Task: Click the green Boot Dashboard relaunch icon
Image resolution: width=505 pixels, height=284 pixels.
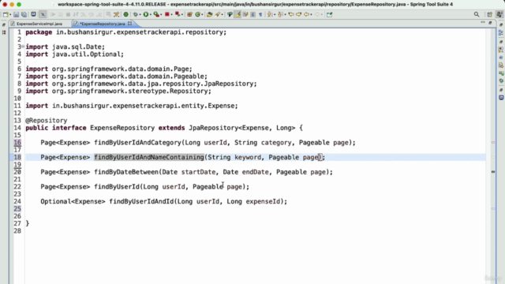Action: pyautogui.click(x=126, y=14)
